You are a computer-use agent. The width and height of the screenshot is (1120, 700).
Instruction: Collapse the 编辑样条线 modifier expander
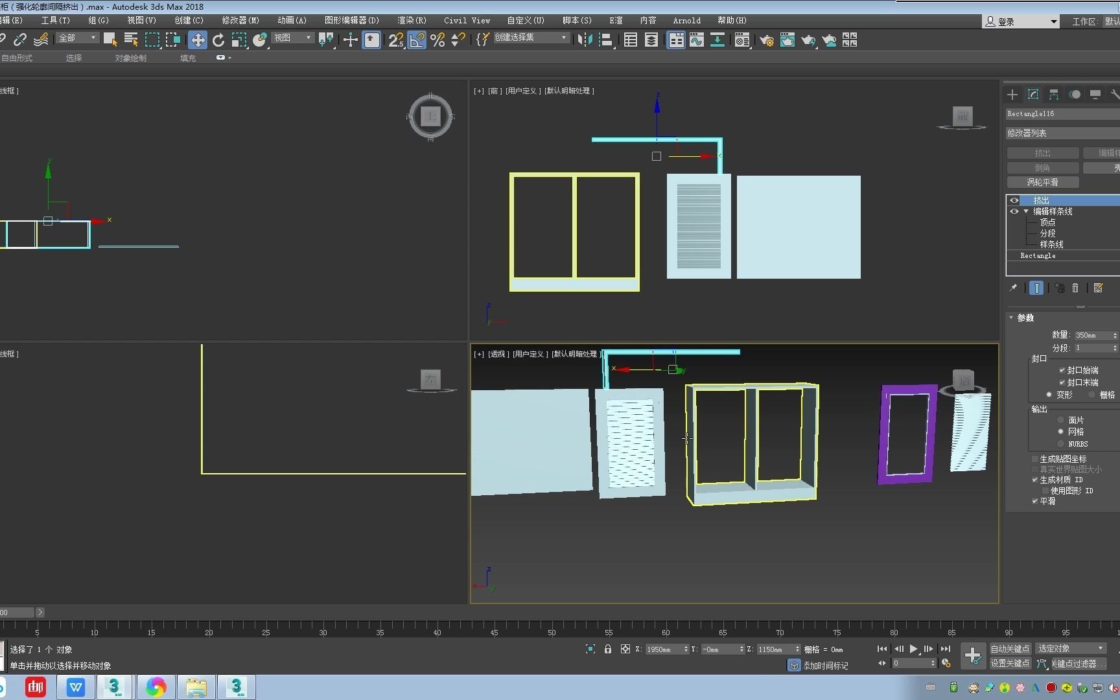(1026, 211)
